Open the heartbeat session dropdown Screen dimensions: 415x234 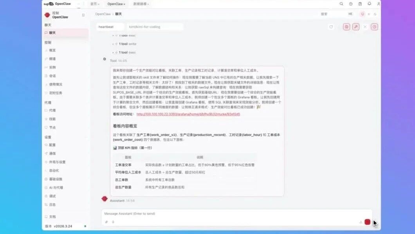[x=110, y=27]
